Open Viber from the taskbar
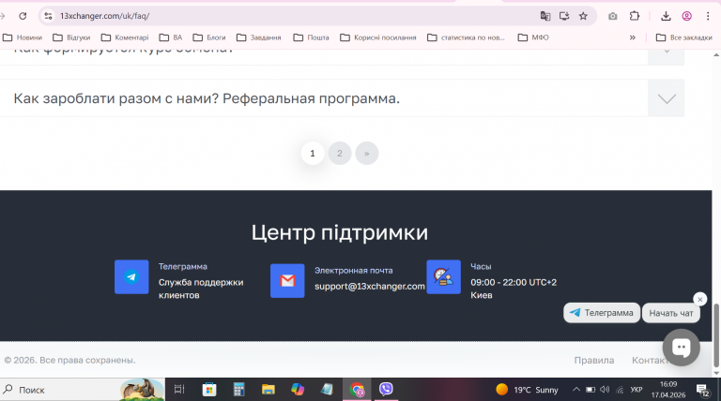 [x=386, y=390]
